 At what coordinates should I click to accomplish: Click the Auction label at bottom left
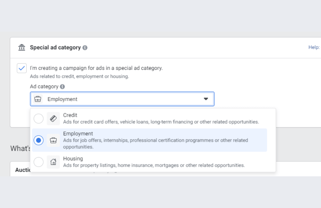23,170
